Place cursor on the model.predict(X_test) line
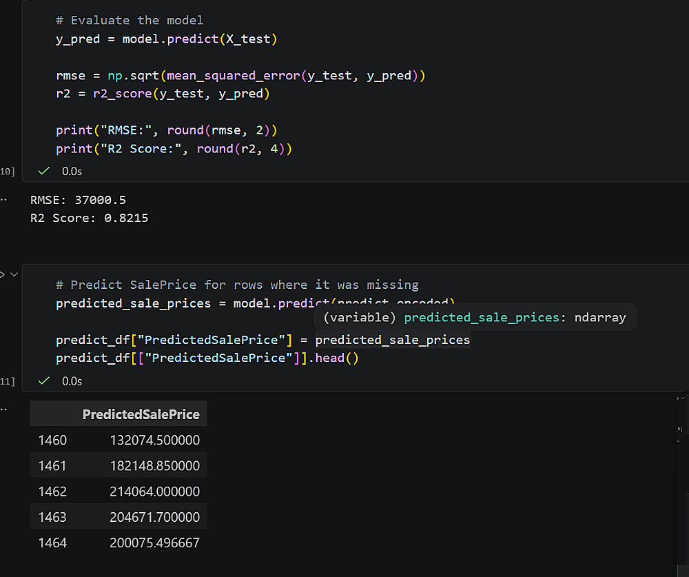Viewport: 689px width, 577px height. click(165, 39)
